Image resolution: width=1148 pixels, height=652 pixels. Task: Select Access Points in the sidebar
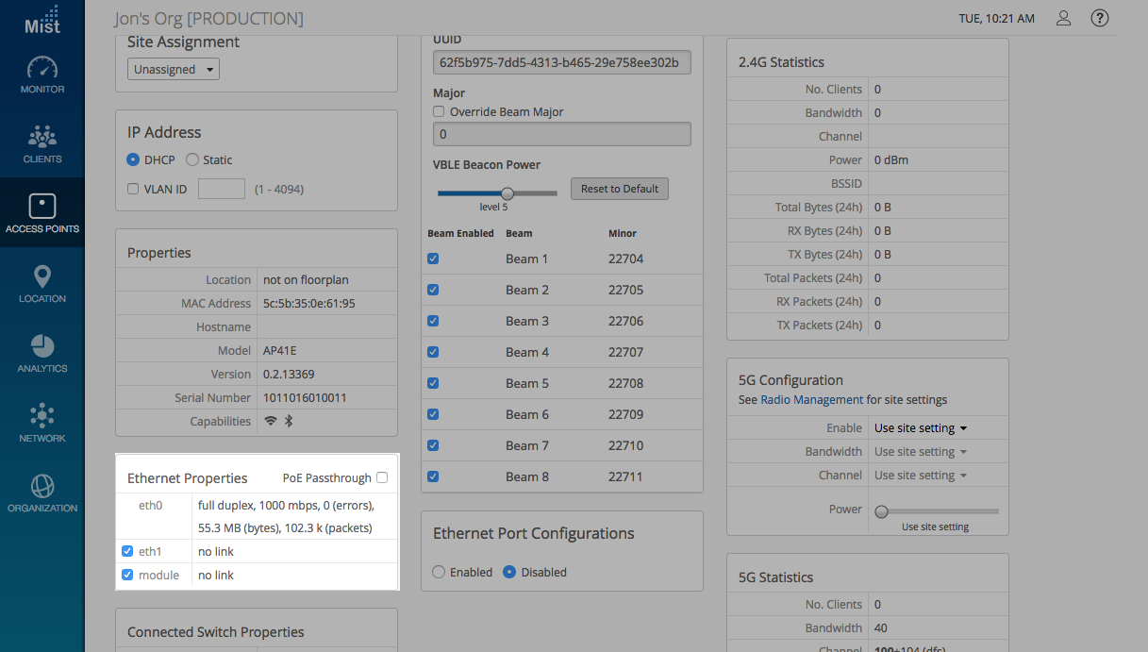tap(42, 215)
